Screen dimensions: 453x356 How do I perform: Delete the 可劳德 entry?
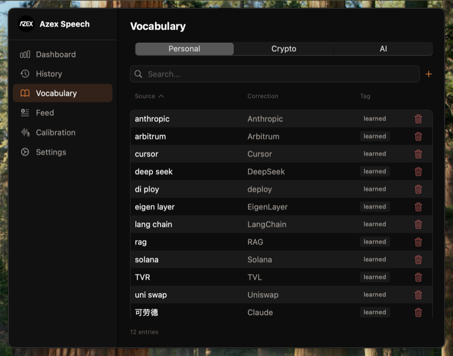(x=418, y=312)
